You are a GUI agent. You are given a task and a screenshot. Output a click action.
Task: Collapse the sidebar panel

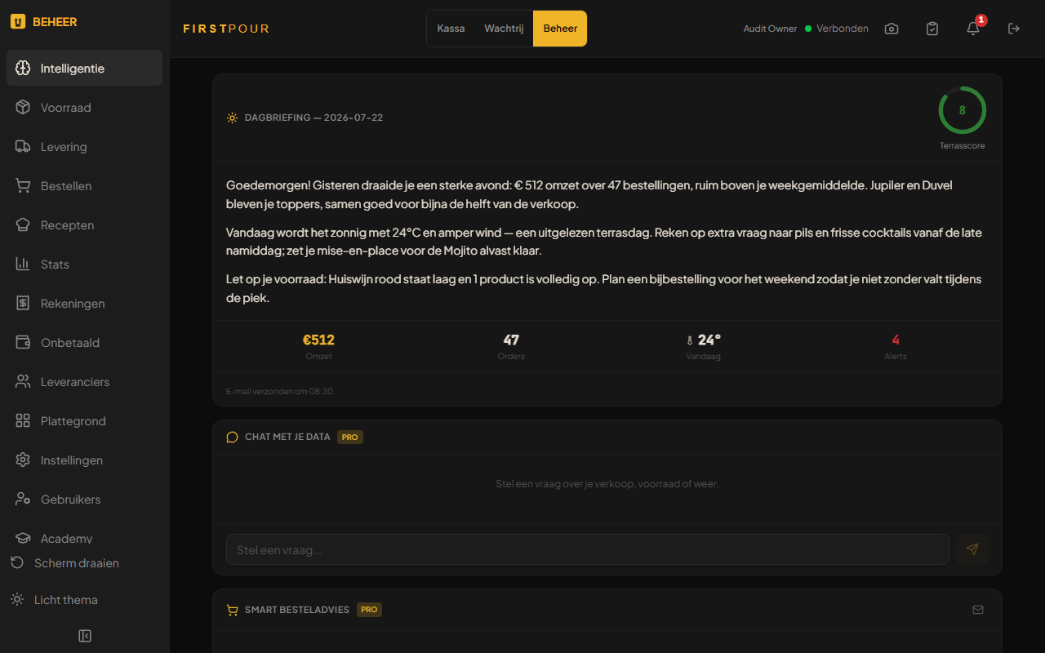point(85,636)
